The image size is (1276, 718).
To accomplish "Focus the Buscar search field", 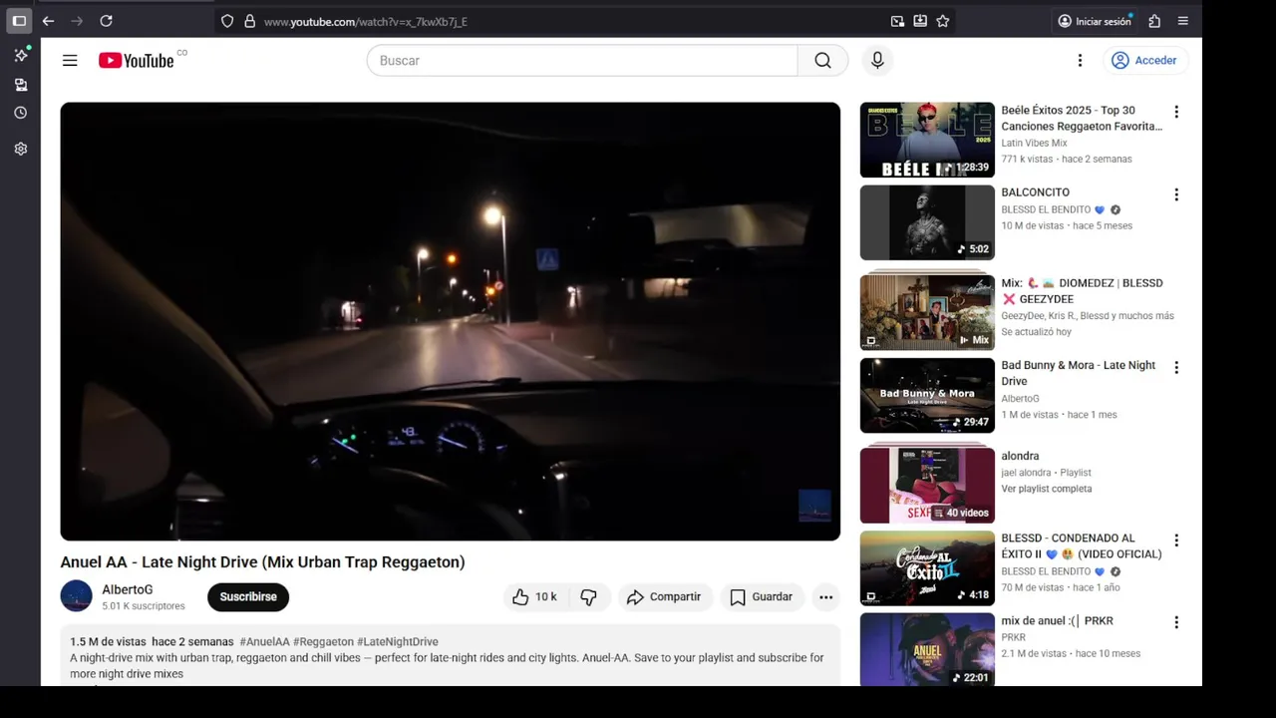I will coord(582,61).
